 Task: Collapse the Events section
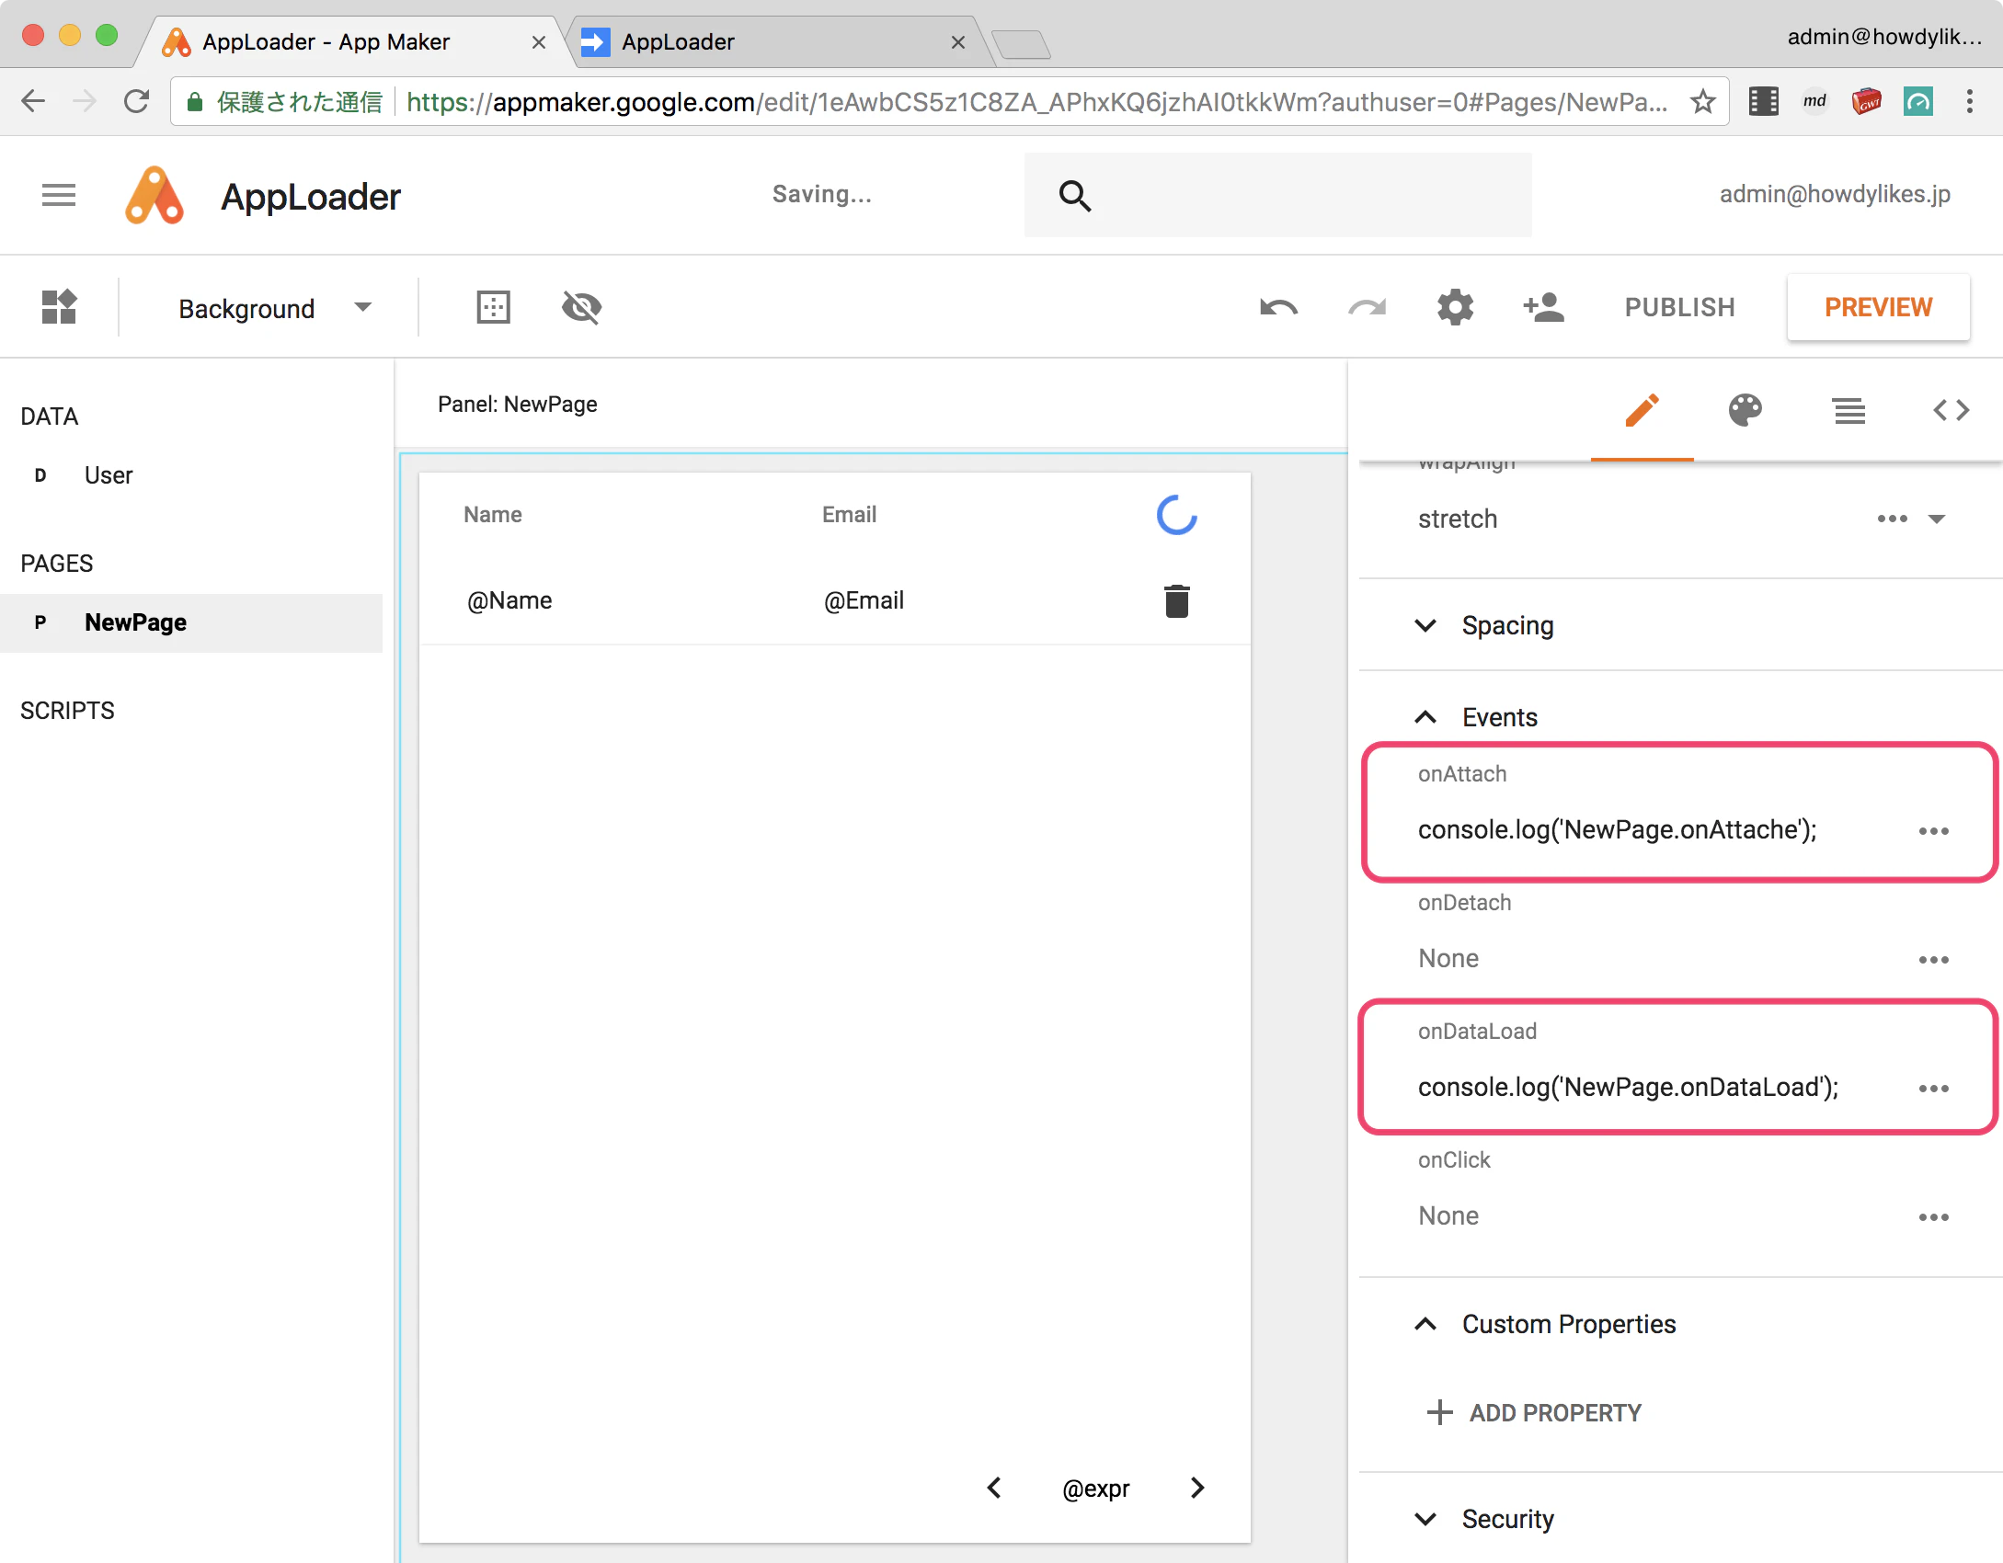1474,717
